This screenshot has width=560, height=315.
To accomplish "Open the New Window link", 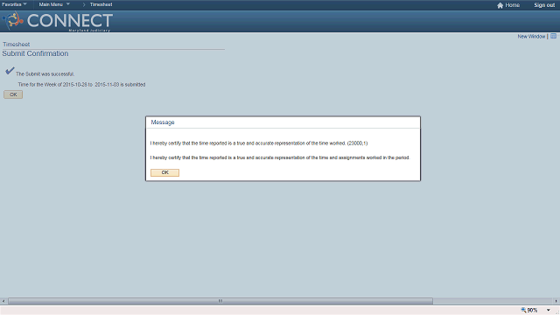I will coord(531,37).
